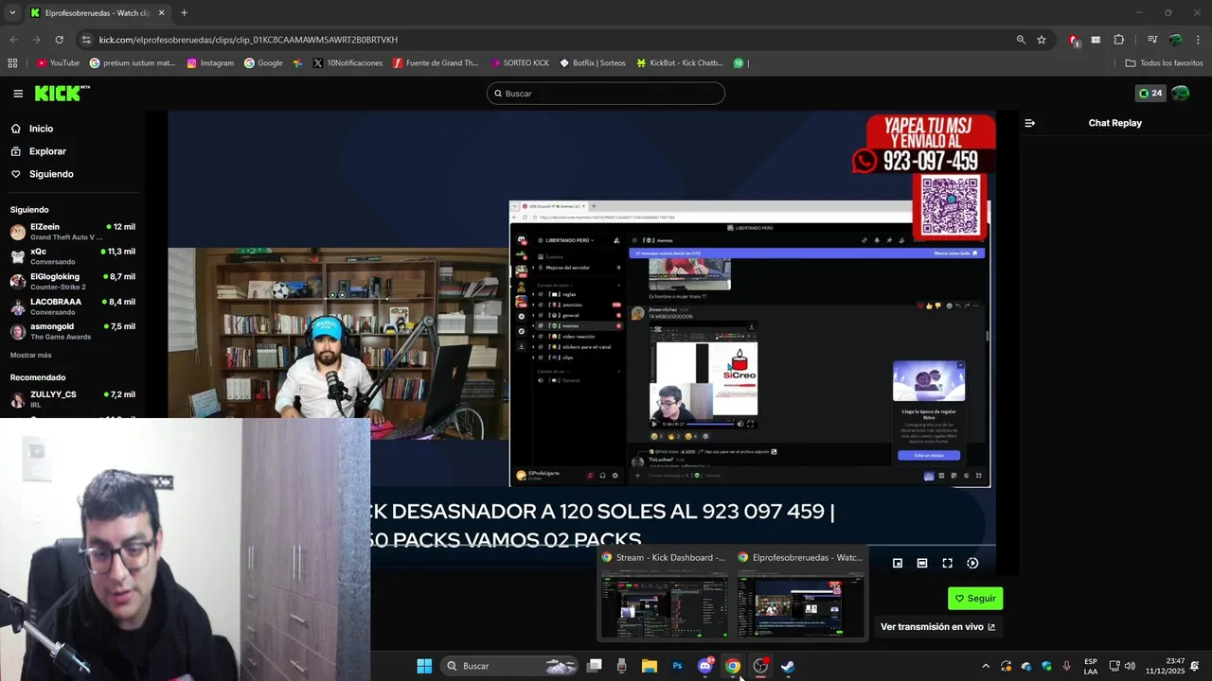Open Todos los favoritos folder
Screen dimensions: 1212x681
click(1164, 63)
